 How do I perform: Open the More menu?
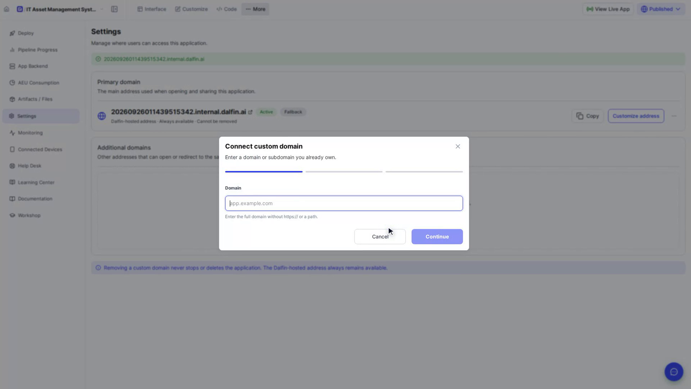point(255,9)
